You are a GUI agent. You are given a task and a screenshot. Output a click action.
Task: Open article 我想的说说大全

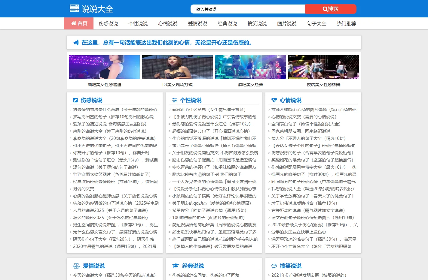click(313, 189)
